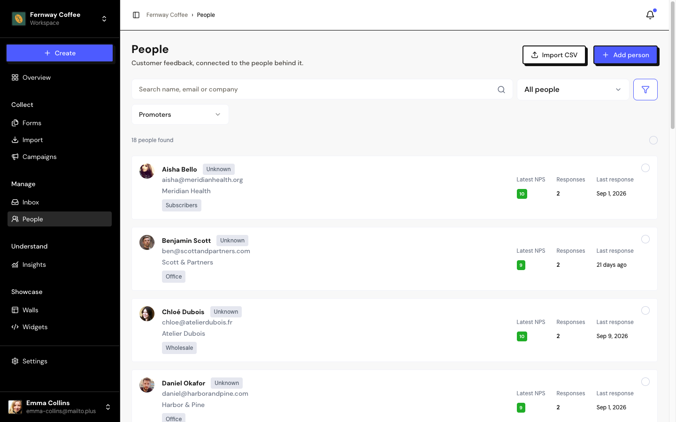
Task: Open Benjamin Scott's avatar
Action: [147, 242]
